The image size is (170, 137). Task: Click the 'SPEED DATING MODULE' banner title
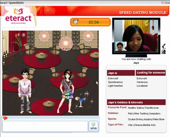pyautogui.click(x=143, y=12)
